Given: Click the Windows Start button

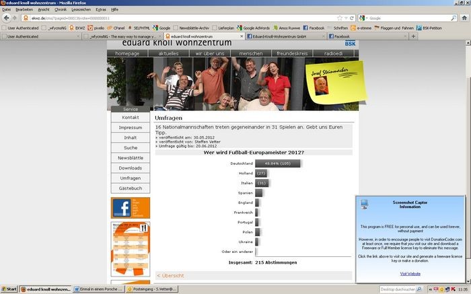Looking at the screenshot, I should (x=9, y=289).
